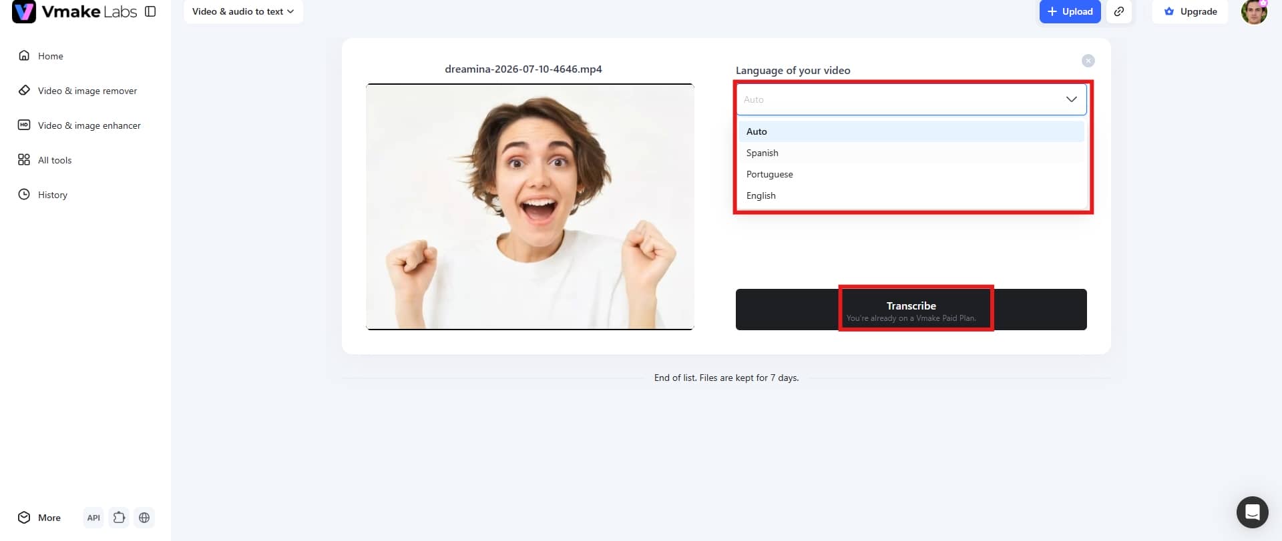The height and width of the screenshot is (541, 1282).
Task: Click 'Language of your video' label
Action: coord(793,71)
